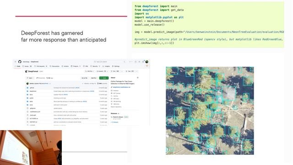Screen dimensions: 293x165
Task: Open the Discussions tab
Action: click(54, 66)
